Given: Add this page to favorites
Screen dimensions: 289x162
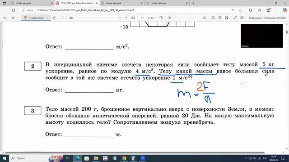Looking at the screenshot, I should pos(240,10).
